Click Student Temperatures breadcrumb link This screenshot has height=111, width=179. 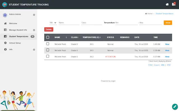(164, 14)
